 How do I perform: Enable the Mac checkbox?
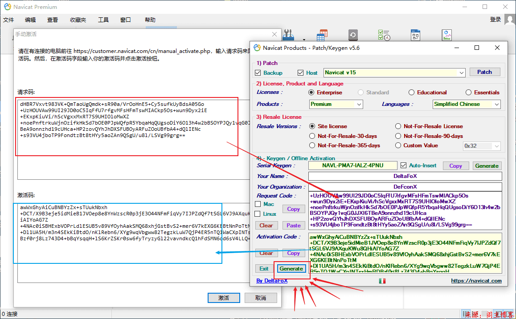coord(258,204)
